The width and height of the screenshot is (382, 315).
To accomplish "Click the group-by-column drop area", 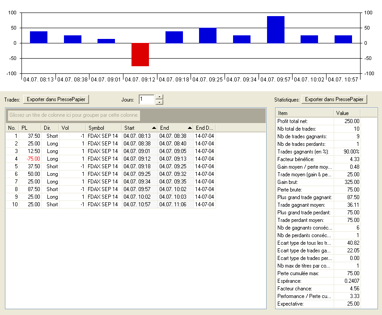I will [x=74, y=115].
